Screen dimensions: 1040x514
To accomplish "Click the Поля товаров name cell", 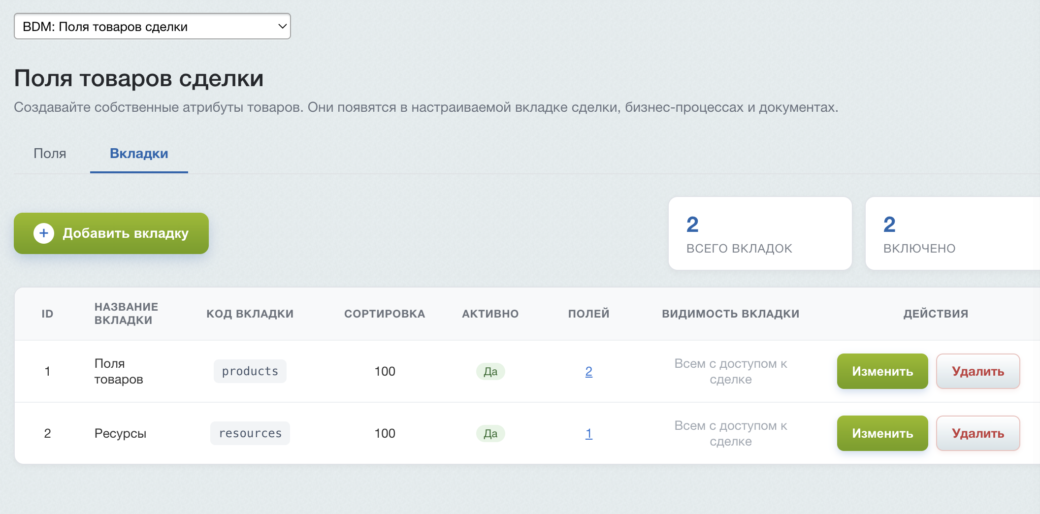I will (119, 371).
